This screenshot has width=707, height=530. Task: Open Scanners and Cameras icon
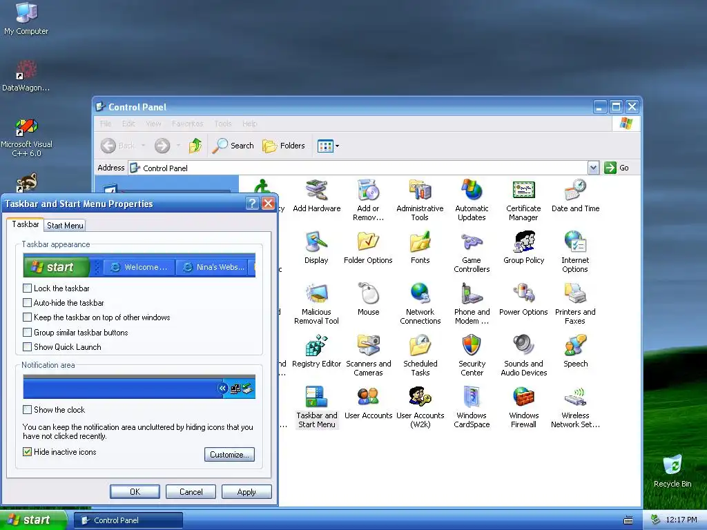coord(368,355)
